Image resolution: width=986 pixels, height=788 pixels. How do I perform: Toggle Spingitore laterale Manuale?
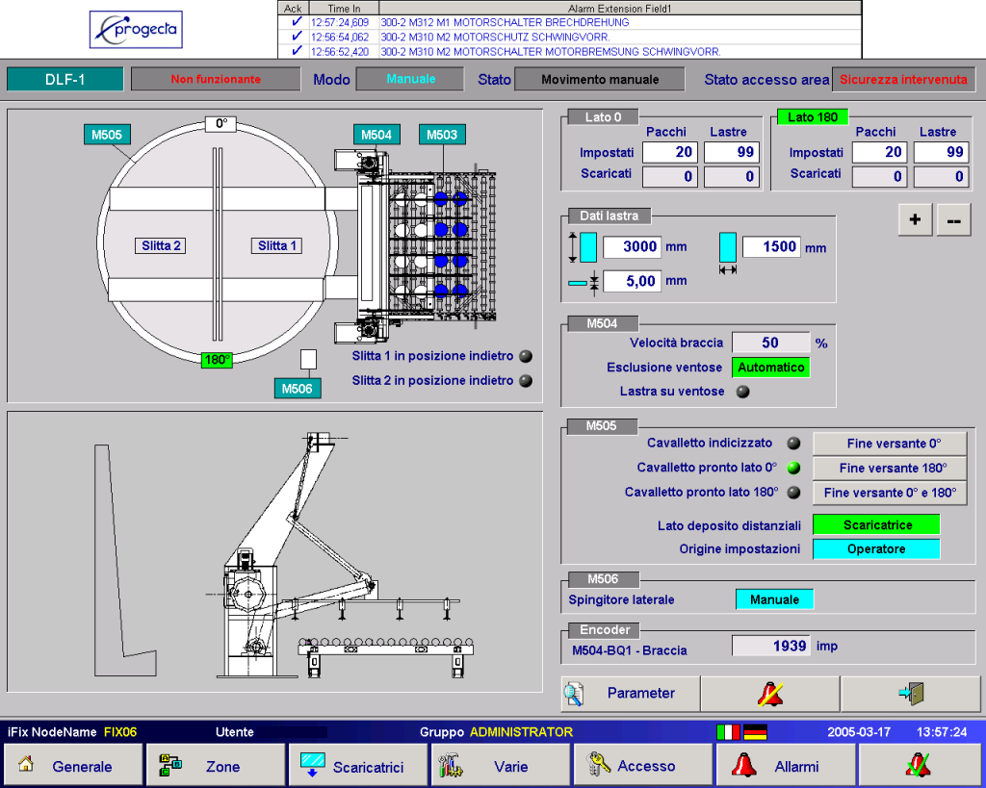click(775, 599)
